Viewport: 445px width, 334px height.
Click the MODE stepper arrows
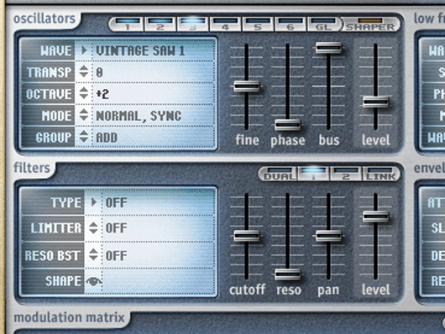pos(84,115)
